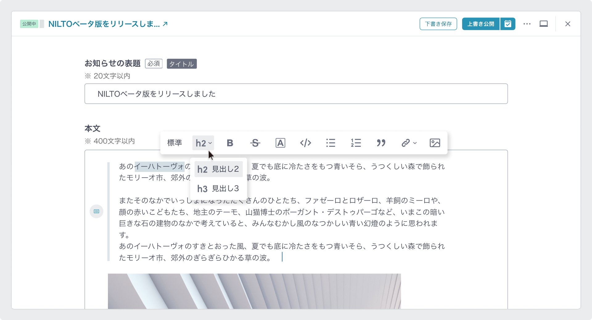The image size is (592, 320).
Task: Click the 下書き保存 button
Action: tap(438, 24)
